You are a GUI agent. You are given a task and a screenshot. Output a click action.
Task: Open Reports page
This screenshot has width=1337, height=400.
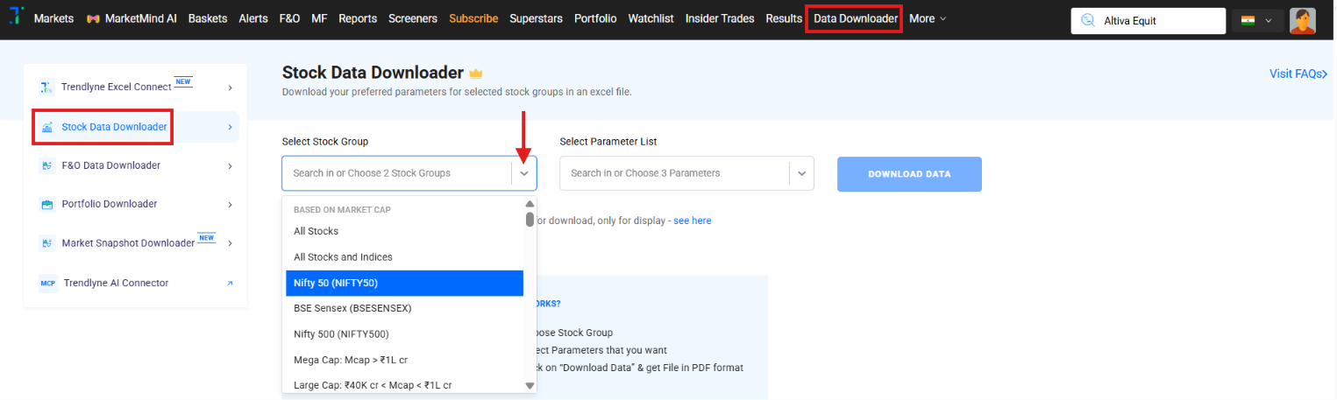point(358,18)
